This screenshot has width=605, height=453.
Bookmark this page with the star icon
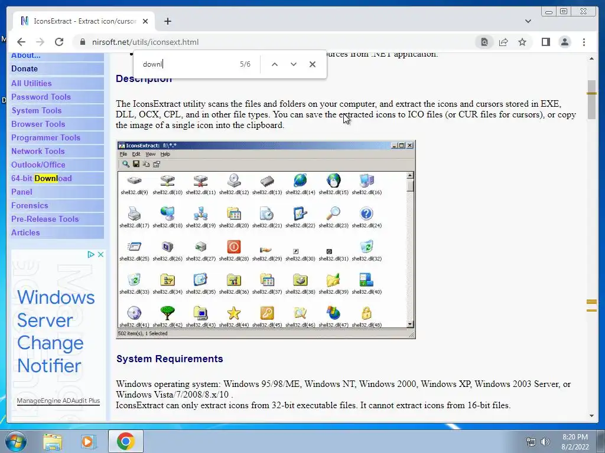point(522,42)
